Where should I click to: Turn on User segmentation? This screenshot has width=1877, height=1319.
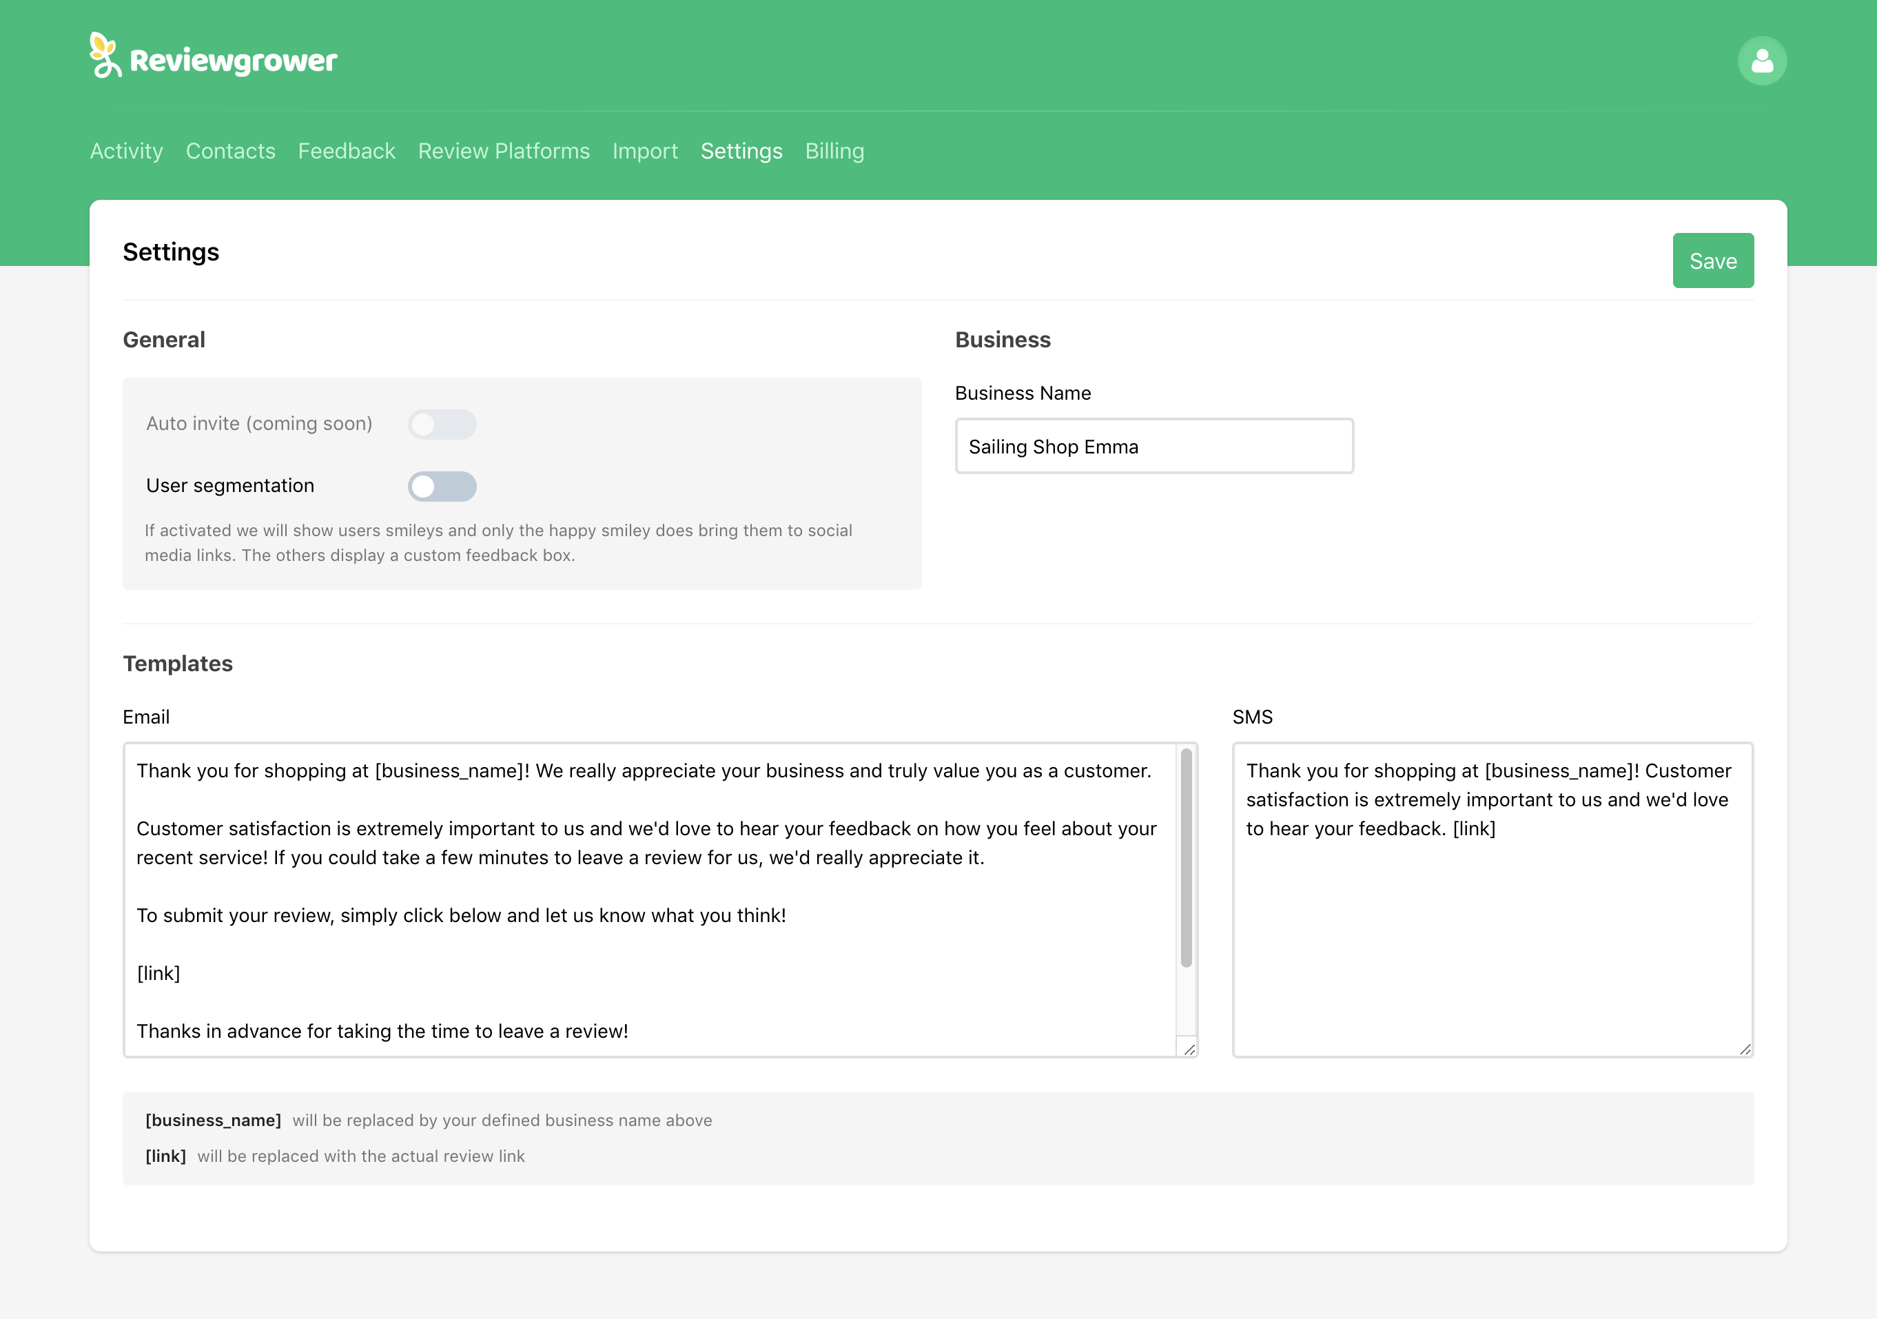(442, 487)
